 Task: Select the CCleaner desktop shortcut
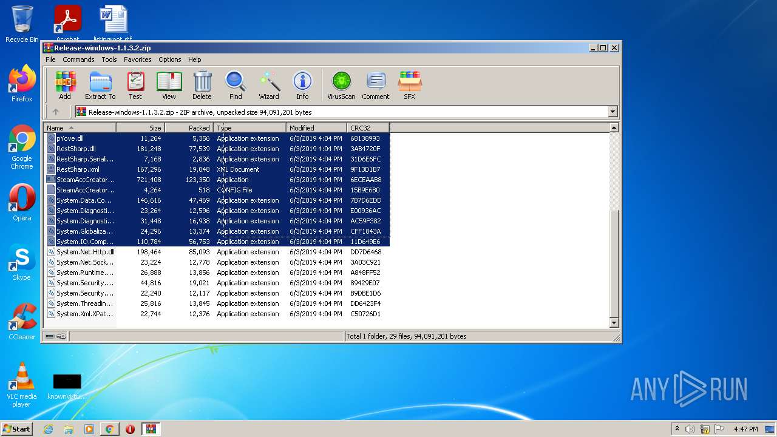coord(22,322)
